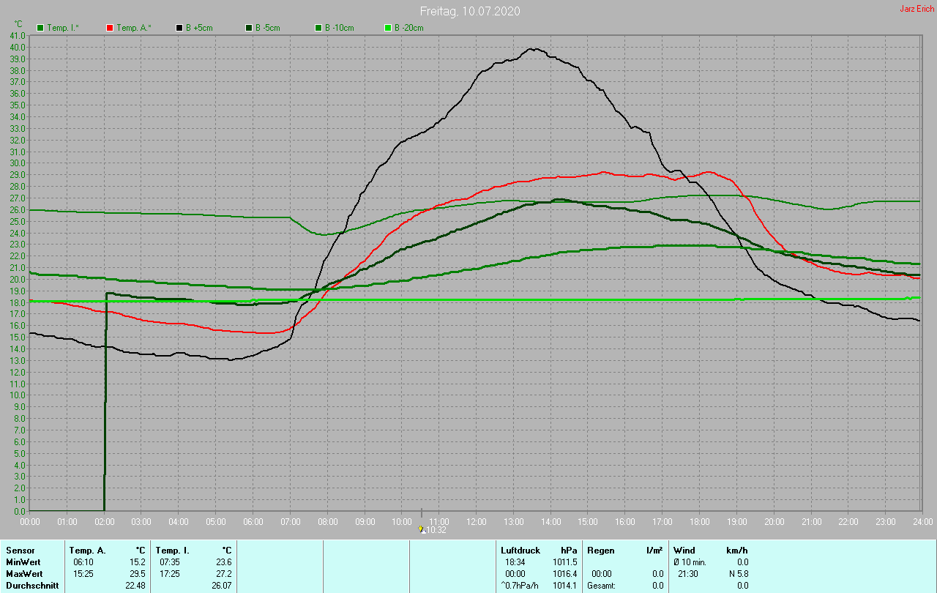This screenshot has height=593, width=937.
Task: Select the Regen column header
Action: coord(600,551)
